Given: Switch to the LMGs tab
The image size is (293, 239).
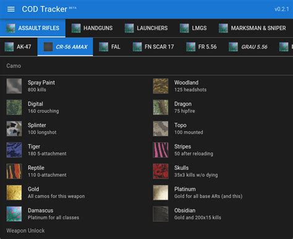Looking at the screenshot, I should [x=193, y=28].
